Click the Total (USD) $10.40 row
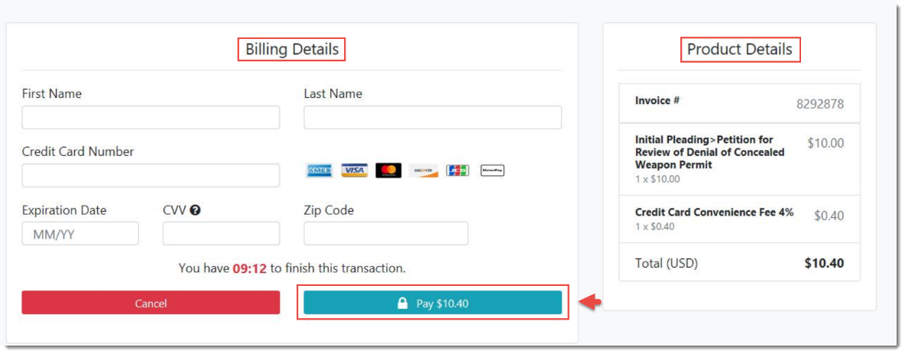Screen dimensions: 905x354 point(739,263)
